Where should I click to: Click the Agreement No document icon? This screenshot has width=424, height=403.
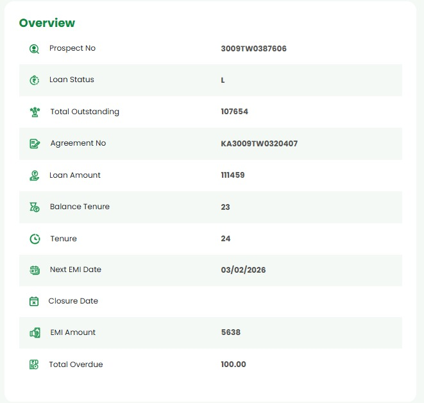[35, 144]
